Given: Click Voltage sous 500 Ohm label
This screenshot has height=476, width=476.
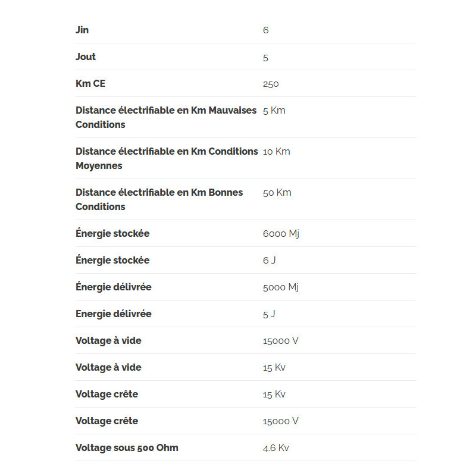Looking at the screenshot, I should coord(127,448).
